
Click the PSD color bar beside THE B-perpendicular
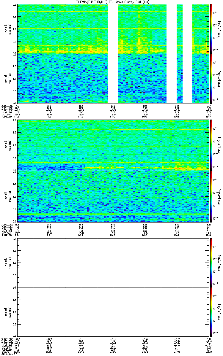click(x=211, y=262)
